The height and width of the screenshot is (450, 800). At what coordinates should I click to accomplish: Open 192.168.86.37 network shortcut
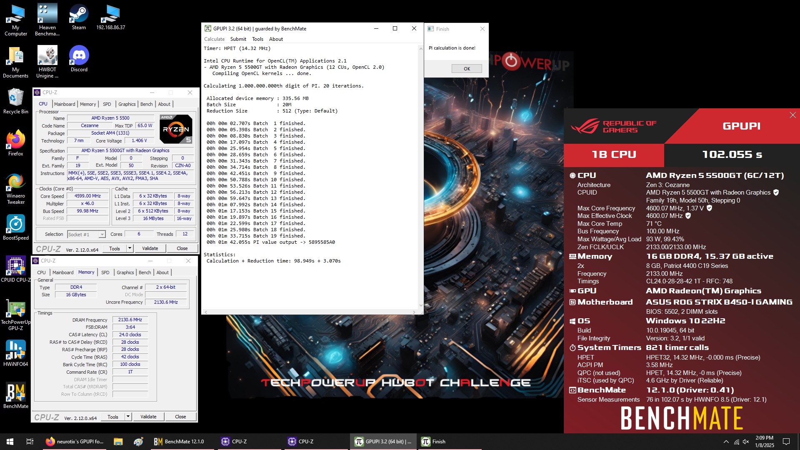tap(110, 17)
